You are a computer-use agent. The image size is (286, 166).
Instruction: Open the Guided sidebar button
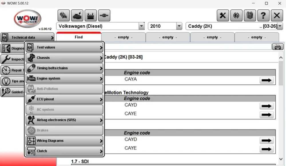(12, 92)
